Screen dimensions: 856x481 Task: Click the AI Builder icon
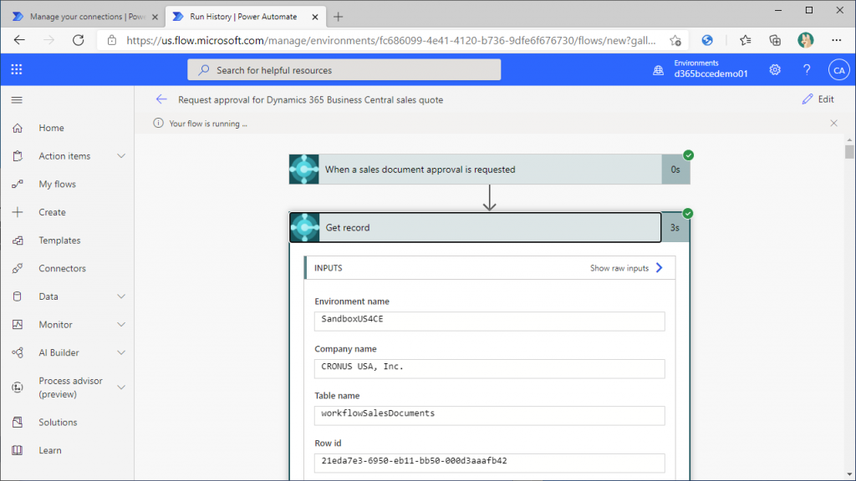click(18, 353)
